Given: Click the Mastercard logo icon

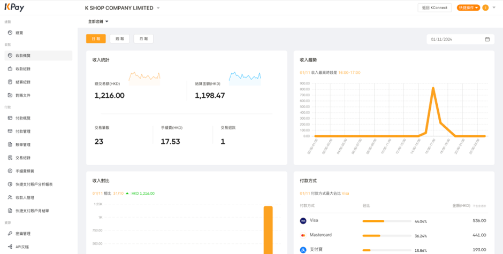Looking at the screenshot, I should (x=303, y=235).
